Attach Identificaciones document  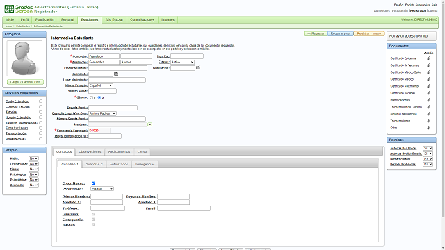(428, 100)
